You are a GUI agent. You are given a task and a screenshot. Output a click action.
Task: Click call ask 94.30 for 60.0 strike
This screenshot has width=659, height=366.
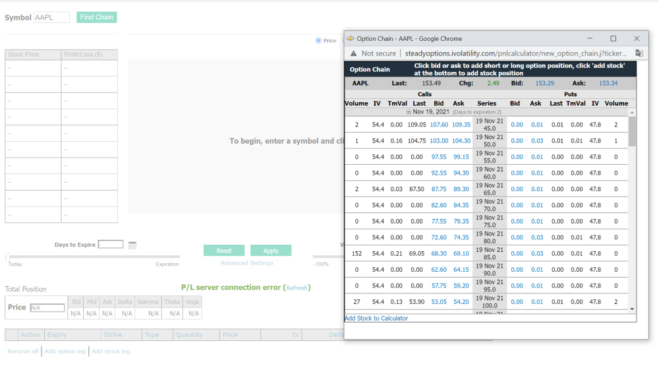tap(461, 173)
